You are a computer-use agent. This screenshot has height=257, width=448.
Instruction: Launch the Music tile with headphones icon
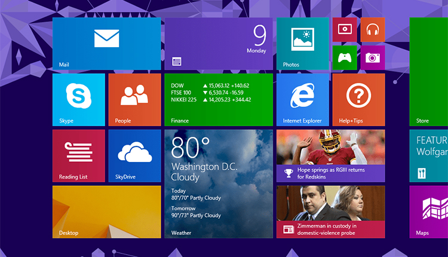(x=373, y=29)
